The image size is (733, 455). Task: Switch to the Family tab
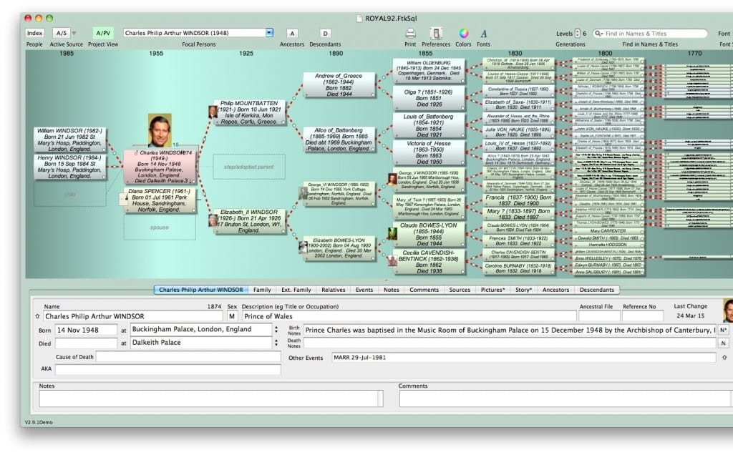click(x=262, y=290)
